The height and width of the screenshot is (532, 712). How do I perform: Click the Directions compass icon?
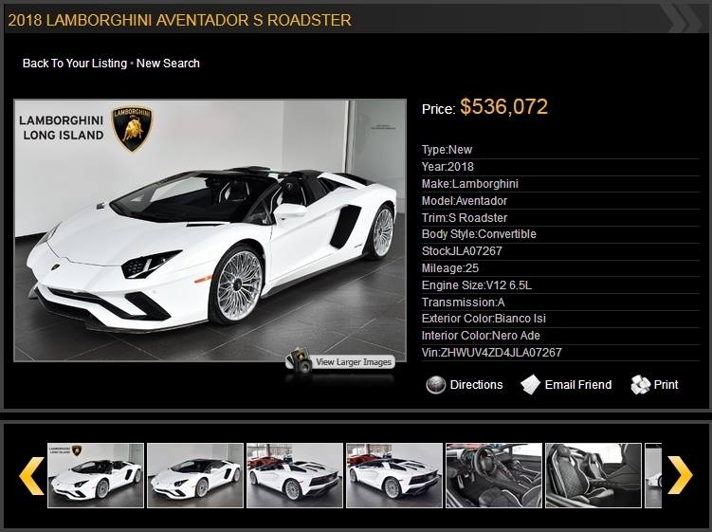(435, 385)
